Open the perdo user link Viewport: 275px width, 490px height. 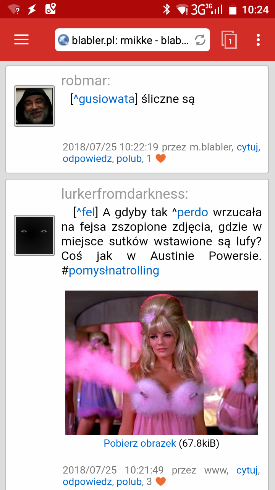pyautogui.click(x=192, y=212)
